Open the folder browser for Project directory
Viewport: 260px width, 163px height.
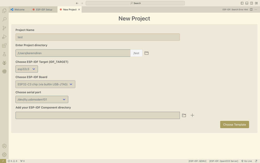[x=146, y=53]
